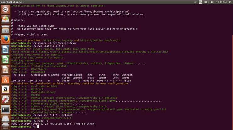Launch Firefox web browser from launcher
Screen dimensions: 233x130
(5, 39)
